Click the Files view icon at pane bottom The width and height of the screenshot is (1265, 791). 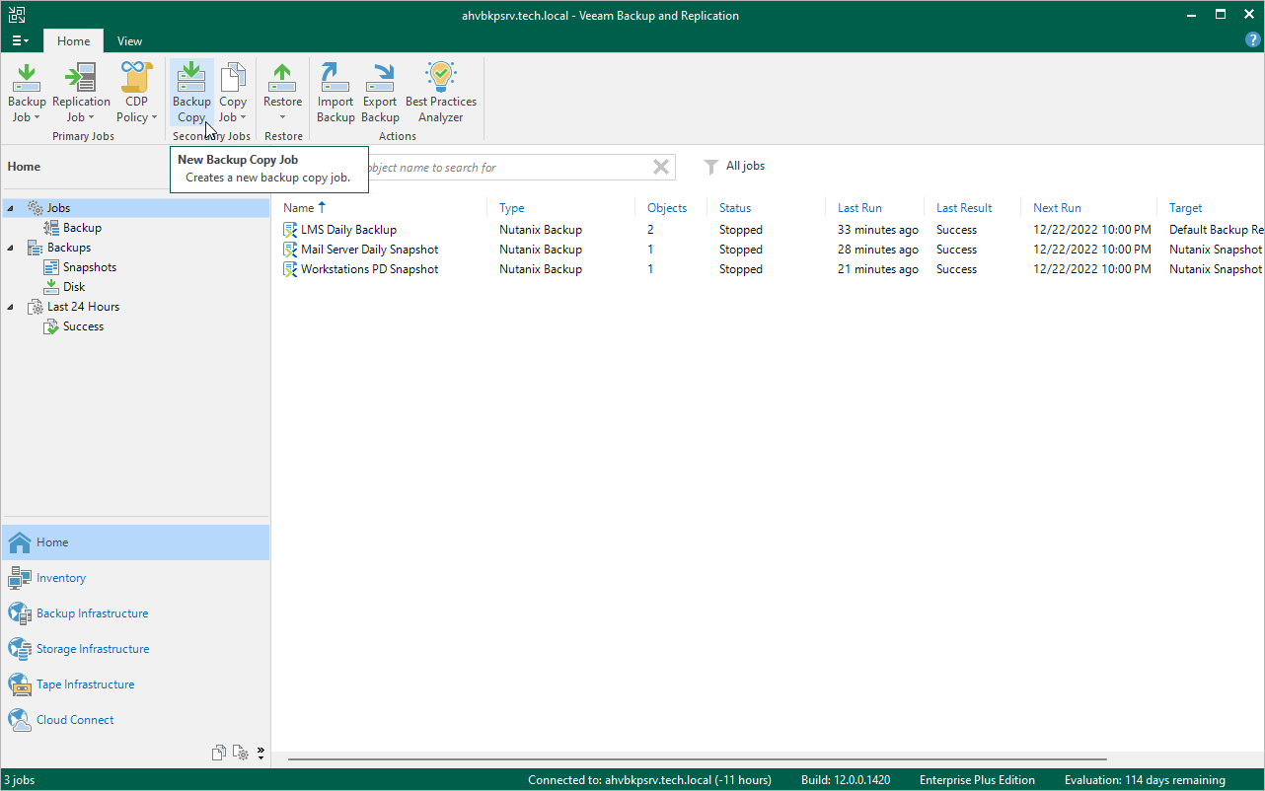pyautogui.click(x=219, y=754)
